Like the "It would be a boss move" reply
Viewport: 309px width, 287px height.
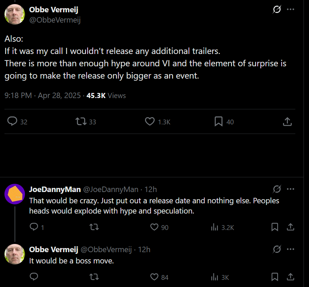pos(155,277)
